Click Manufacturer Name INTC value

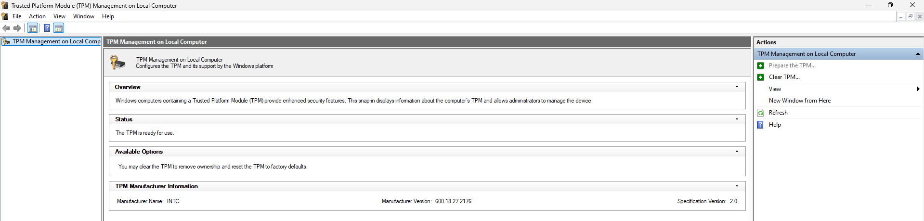tap(173, 201)
